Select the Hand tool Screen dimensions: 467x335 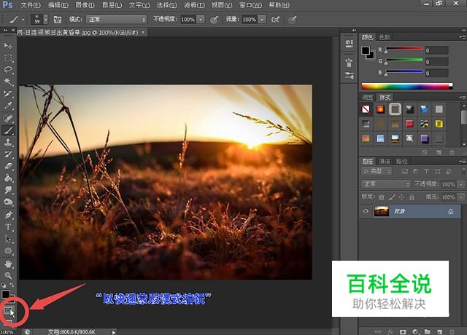pos(8,264)
